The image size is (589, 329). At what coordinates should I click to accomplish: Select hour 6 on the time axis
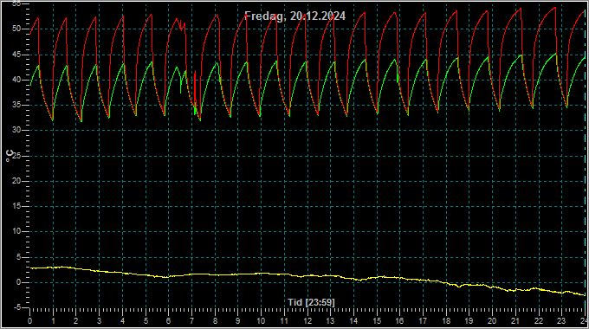point(168,321)
